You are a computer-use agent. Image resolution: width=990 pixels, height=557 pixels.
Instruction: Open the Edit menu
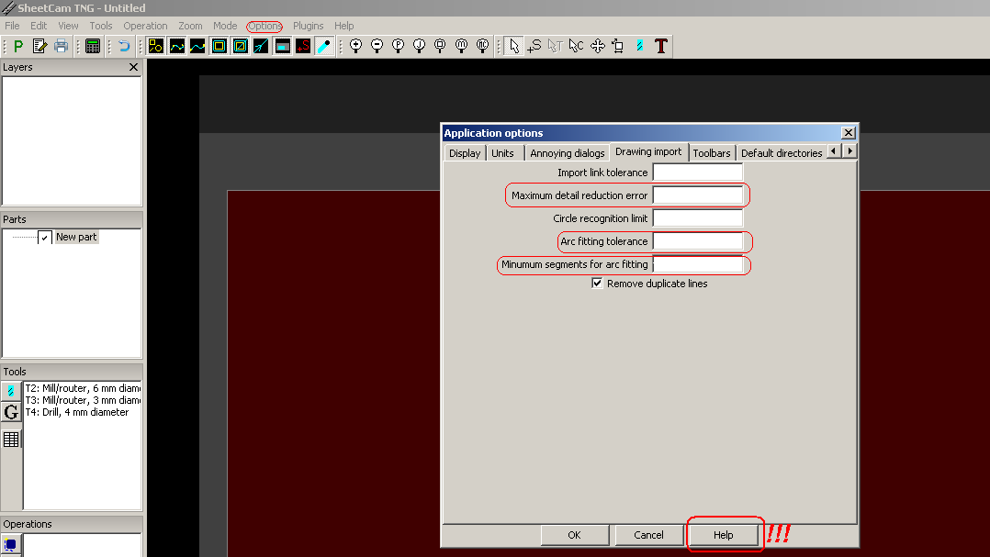coord(39,26)
